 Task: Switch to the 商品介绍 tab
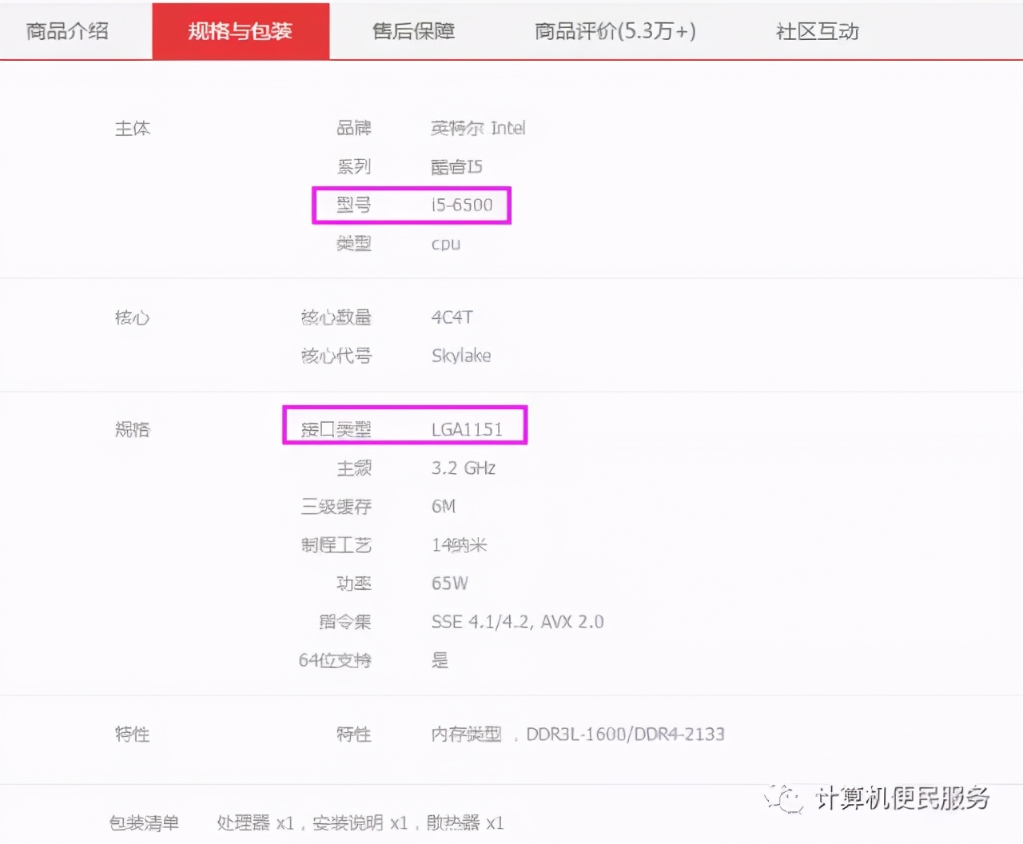click(x=68, y=31)
